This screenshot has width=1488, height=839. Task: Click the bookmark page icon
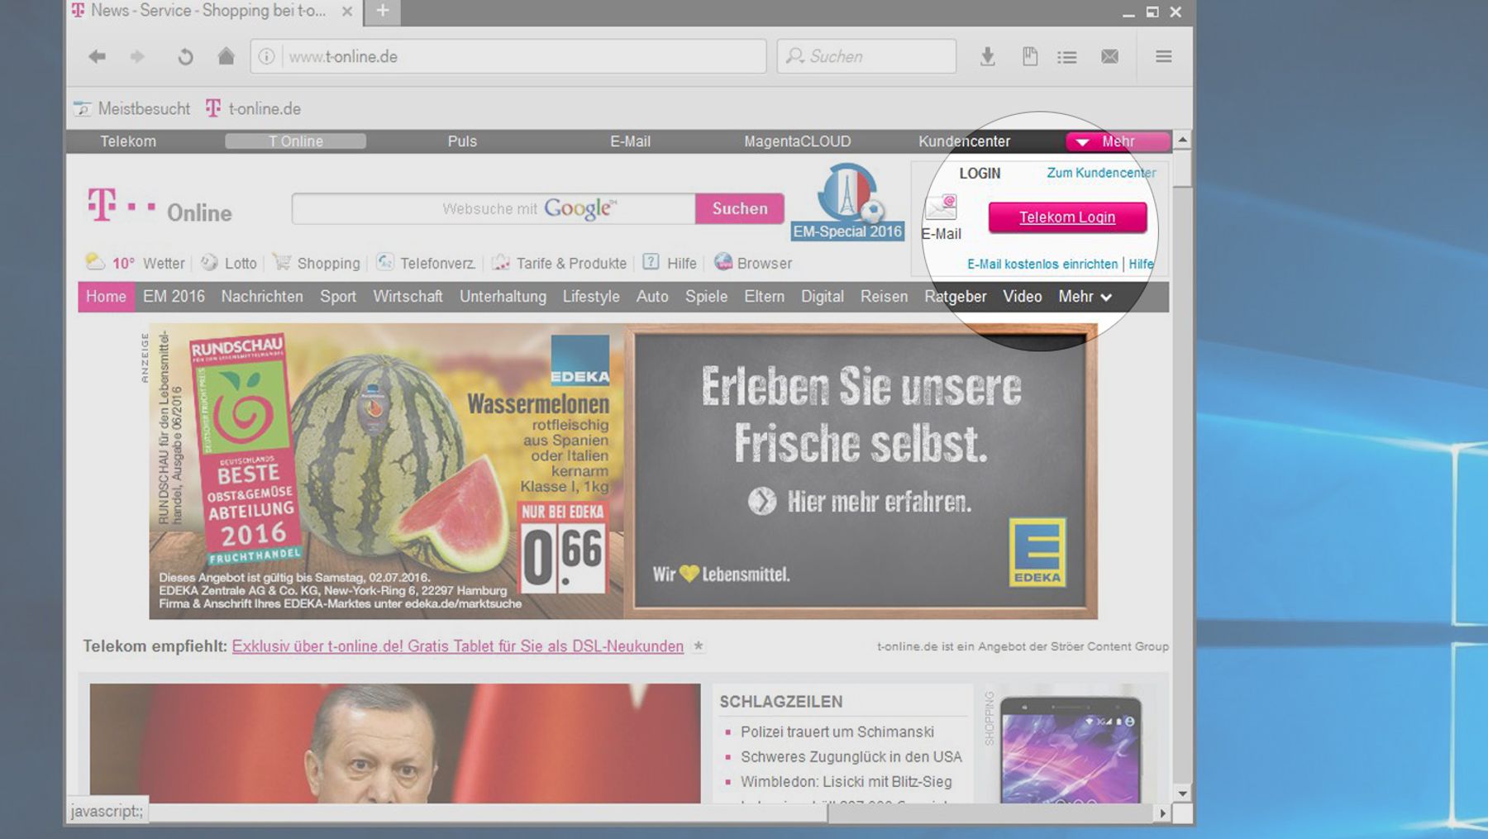click(x=1029, y=56)
